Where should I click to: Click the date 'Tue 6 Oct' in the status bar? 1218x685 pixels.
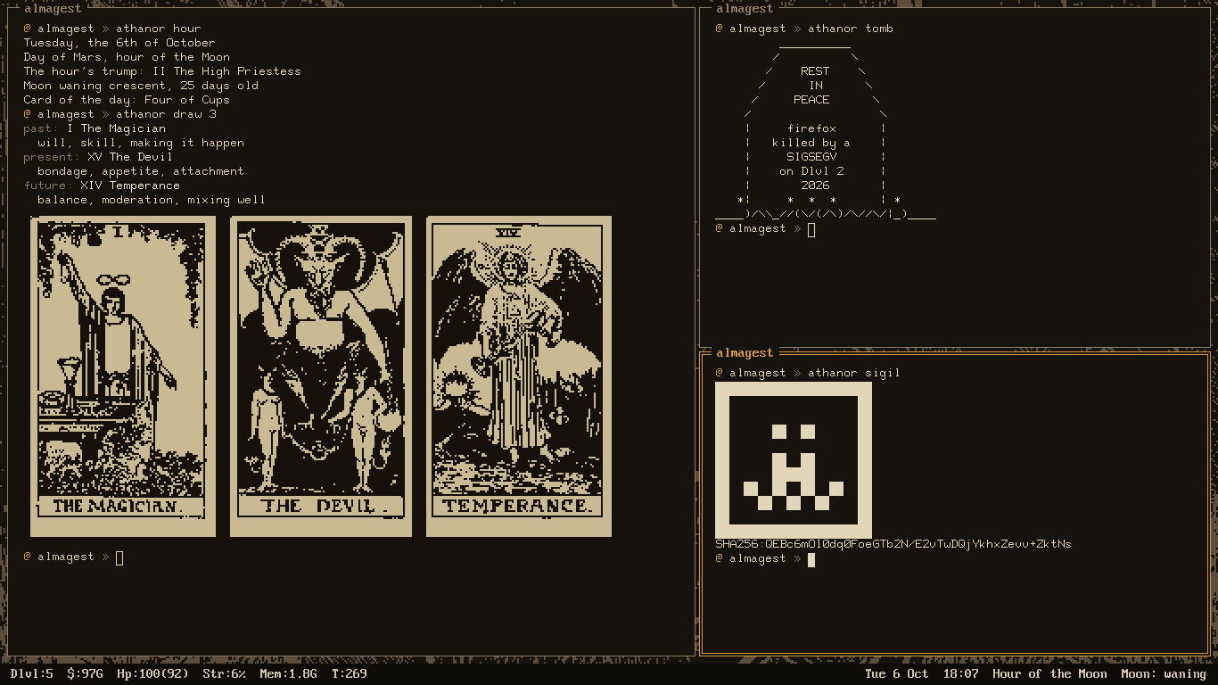click(897, 674)
